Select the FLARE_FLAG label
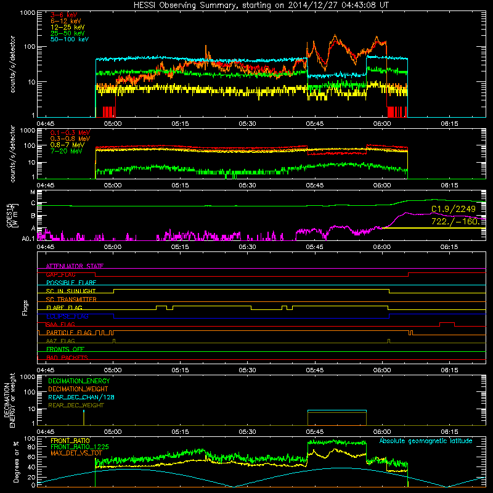 (64, 308)
